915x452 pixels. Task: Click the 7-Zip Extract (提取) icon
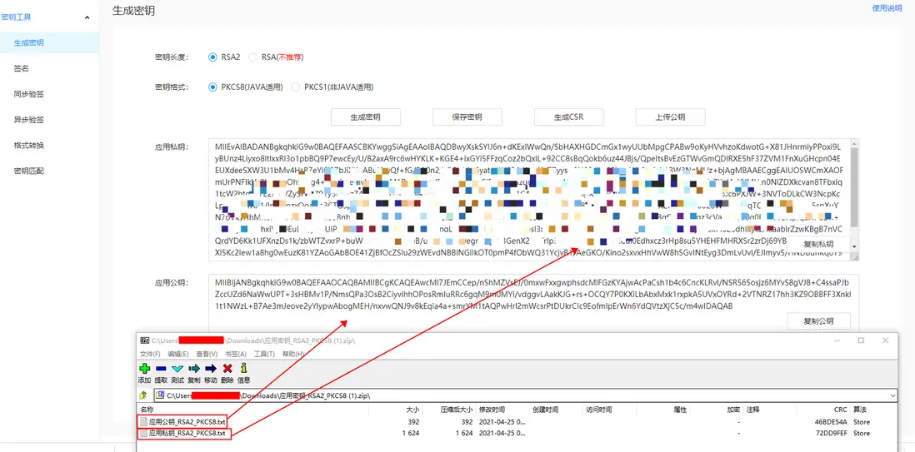tap(161, 369)
